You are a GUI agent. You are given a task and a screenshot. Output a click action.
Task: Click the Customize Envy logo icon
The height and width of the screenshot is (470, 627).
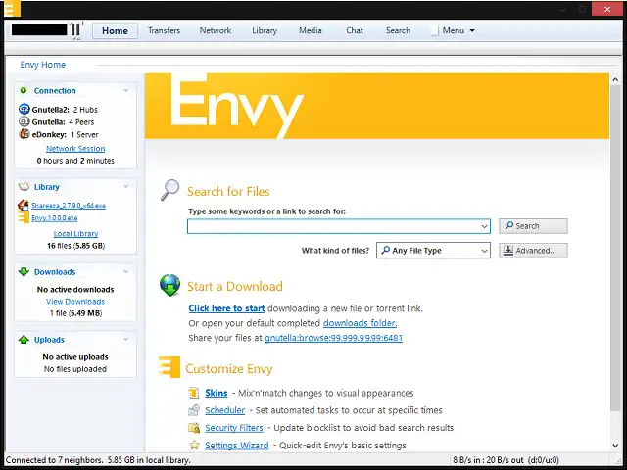click(x=169, y=367)
